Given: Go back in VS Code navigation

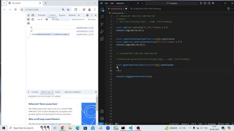Looking at the screenshot, I should click(138, 3).
